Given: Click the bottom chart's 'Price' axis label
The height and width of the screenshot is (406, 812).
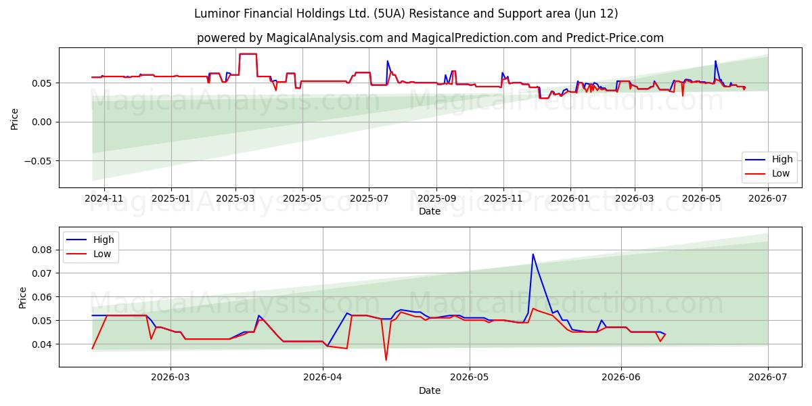Looking at the screenshot, I should pos(23,297).
